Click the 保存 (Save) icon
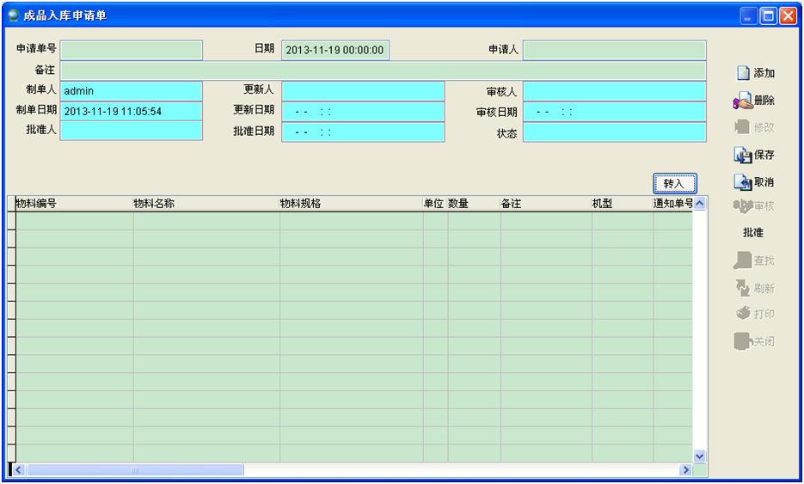Viewport: 804px width, 484px height. [743, 156]
